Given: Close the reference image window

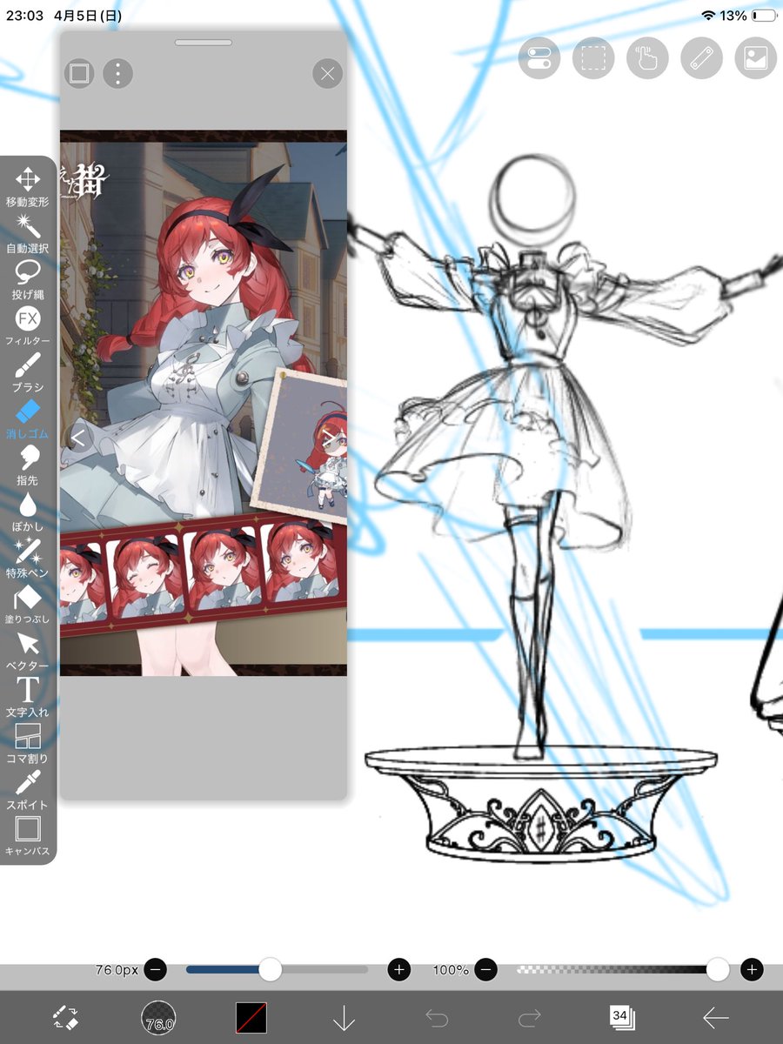Looking at the screenshot, I should [x=327, y=74].
